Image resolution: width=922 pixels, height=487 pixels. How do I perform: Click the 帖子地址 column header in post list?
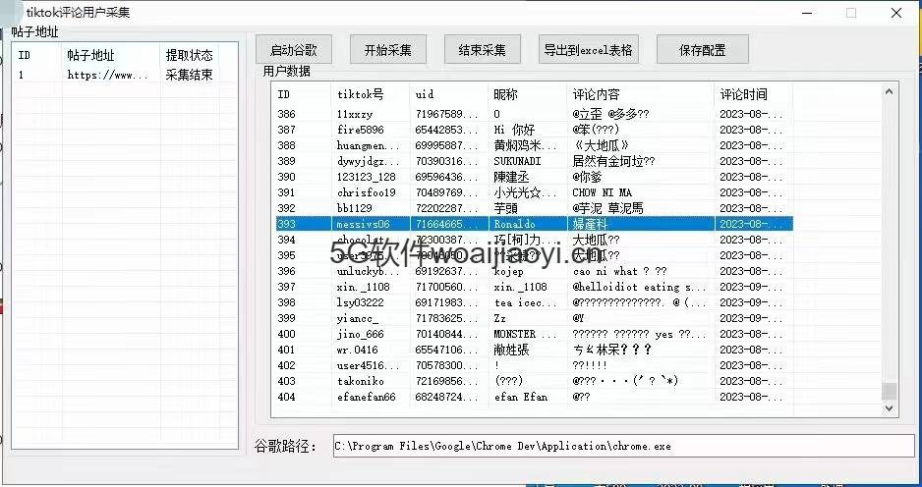click(111, 55)
